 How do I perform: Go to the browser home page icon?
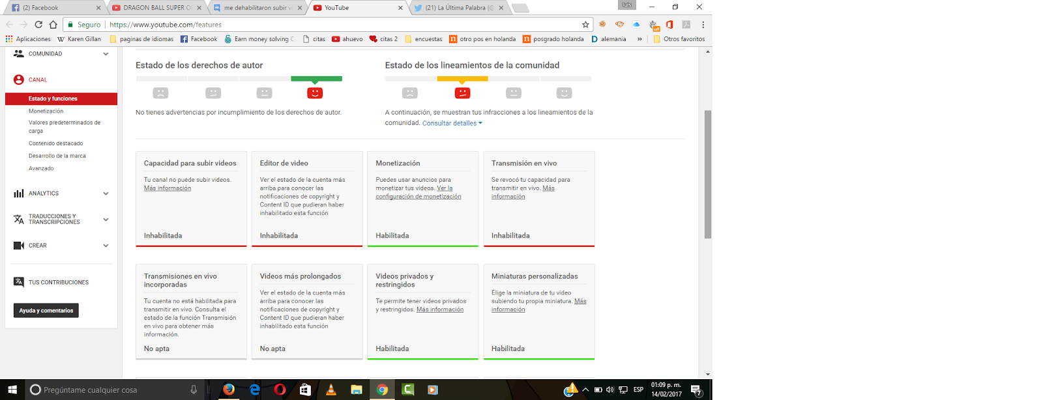53,25
